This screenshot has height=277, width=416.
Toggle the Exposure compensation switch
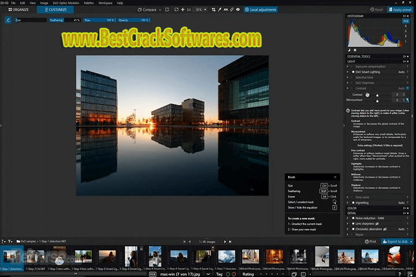point(352,66)
